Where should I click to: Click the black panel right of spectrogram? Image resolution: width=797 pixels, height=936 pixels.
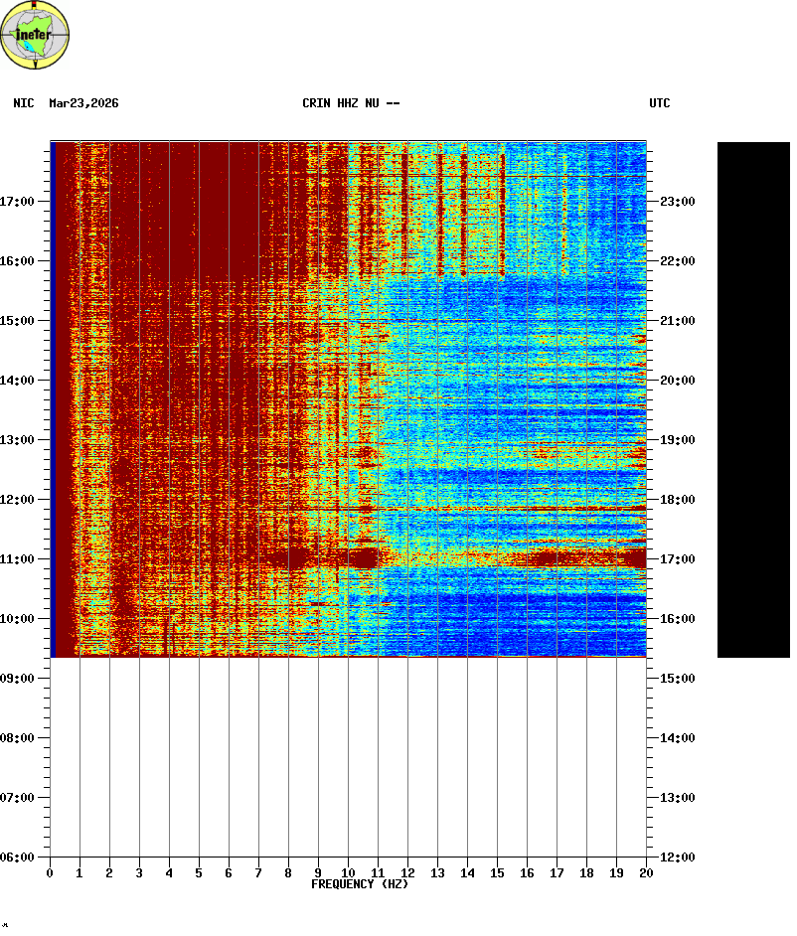(x=753, y=397)
